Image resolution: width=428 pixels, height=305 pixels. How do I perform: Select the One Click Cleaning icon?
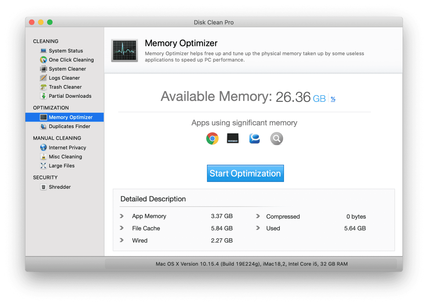pyautogui.click(x=43, y=60)
